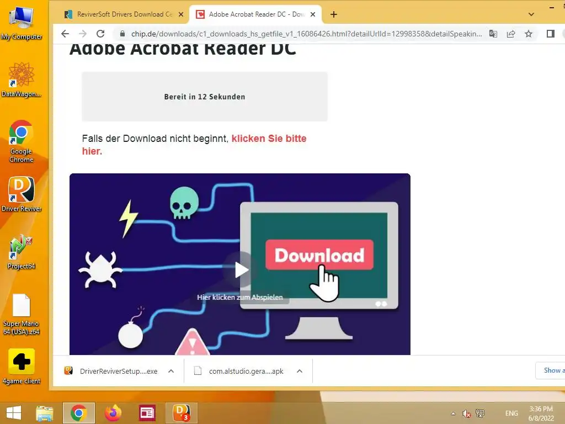Expand options for DriverReviverSetup.exe download
The width and height of the screenshot is (565, 424).
[171, 371]
